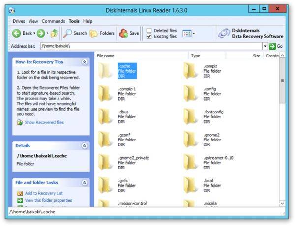Open the address bar dropdown list
The image size is (295, 226).
[x=265, y=46]
